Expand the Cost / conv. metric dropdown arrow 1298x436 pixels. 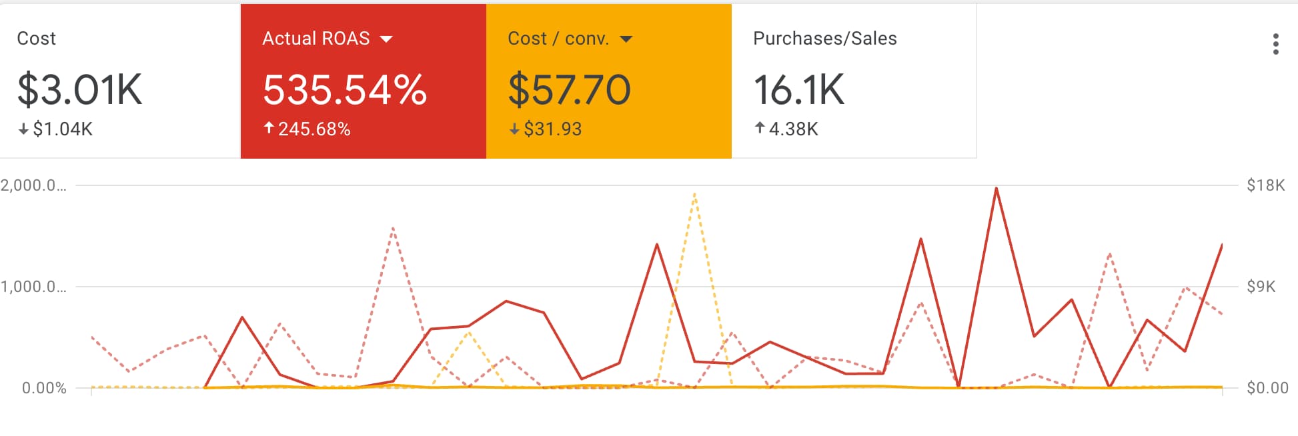click(626, 39)
